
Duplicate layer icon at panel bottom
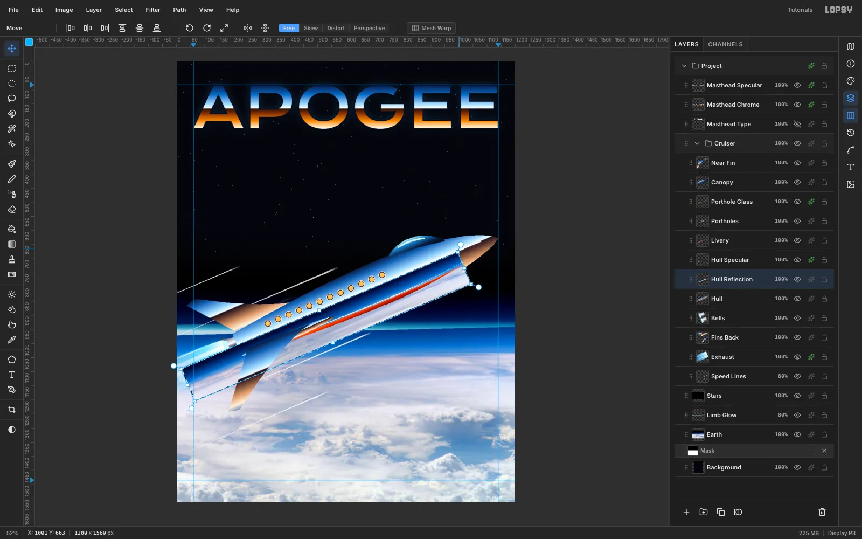(x=721, y=512)
